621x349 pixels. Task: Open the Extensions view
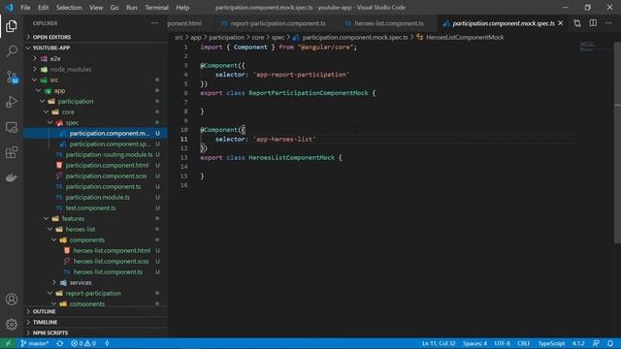coord(12,152)
